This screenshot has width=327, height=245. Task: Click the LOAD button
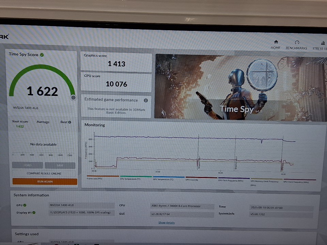click(28, 165)
